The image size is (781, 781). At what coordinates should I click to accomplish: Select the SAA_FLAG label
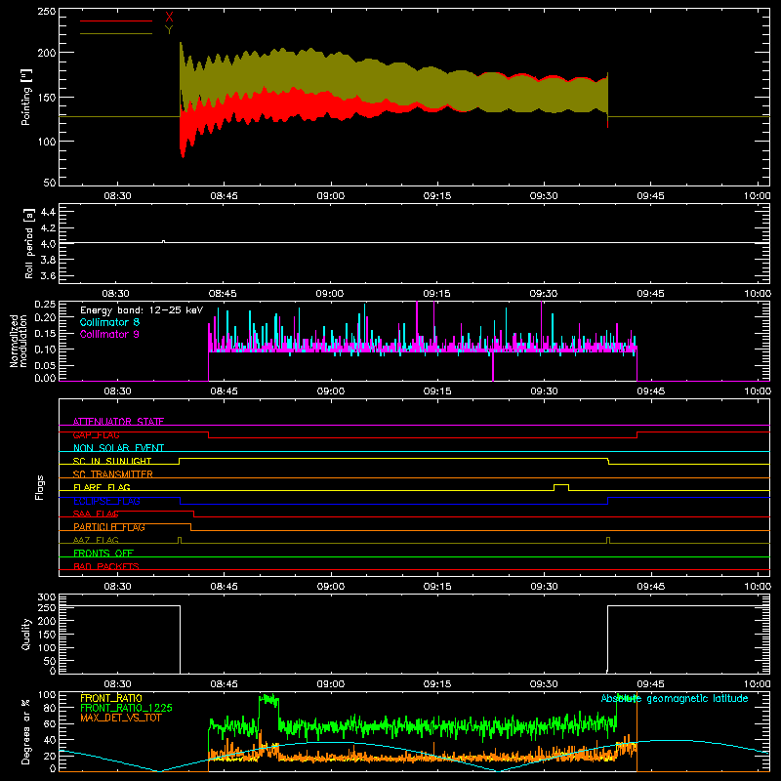[96, 514]
